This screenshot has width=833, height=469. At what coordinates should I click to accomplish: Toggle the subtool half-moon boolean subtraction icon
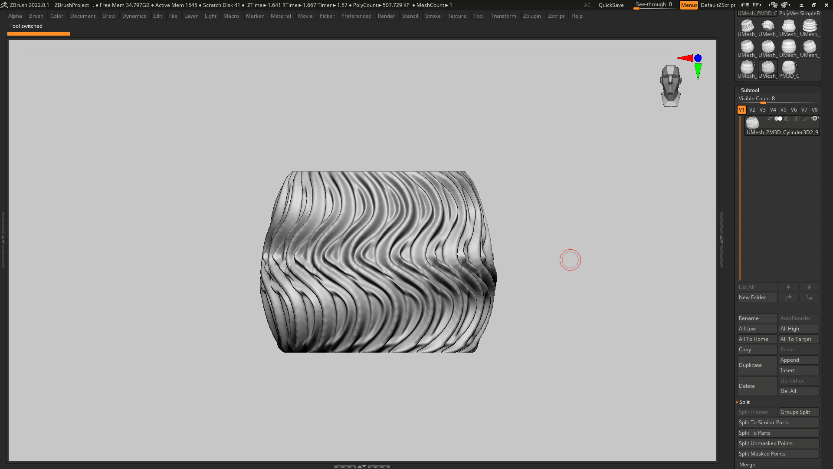[x=787, y=119]
